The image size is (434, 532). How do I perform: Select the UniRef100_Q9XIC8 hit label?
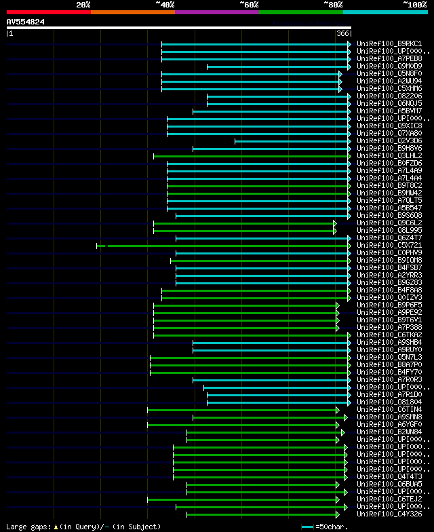(389, 126)
